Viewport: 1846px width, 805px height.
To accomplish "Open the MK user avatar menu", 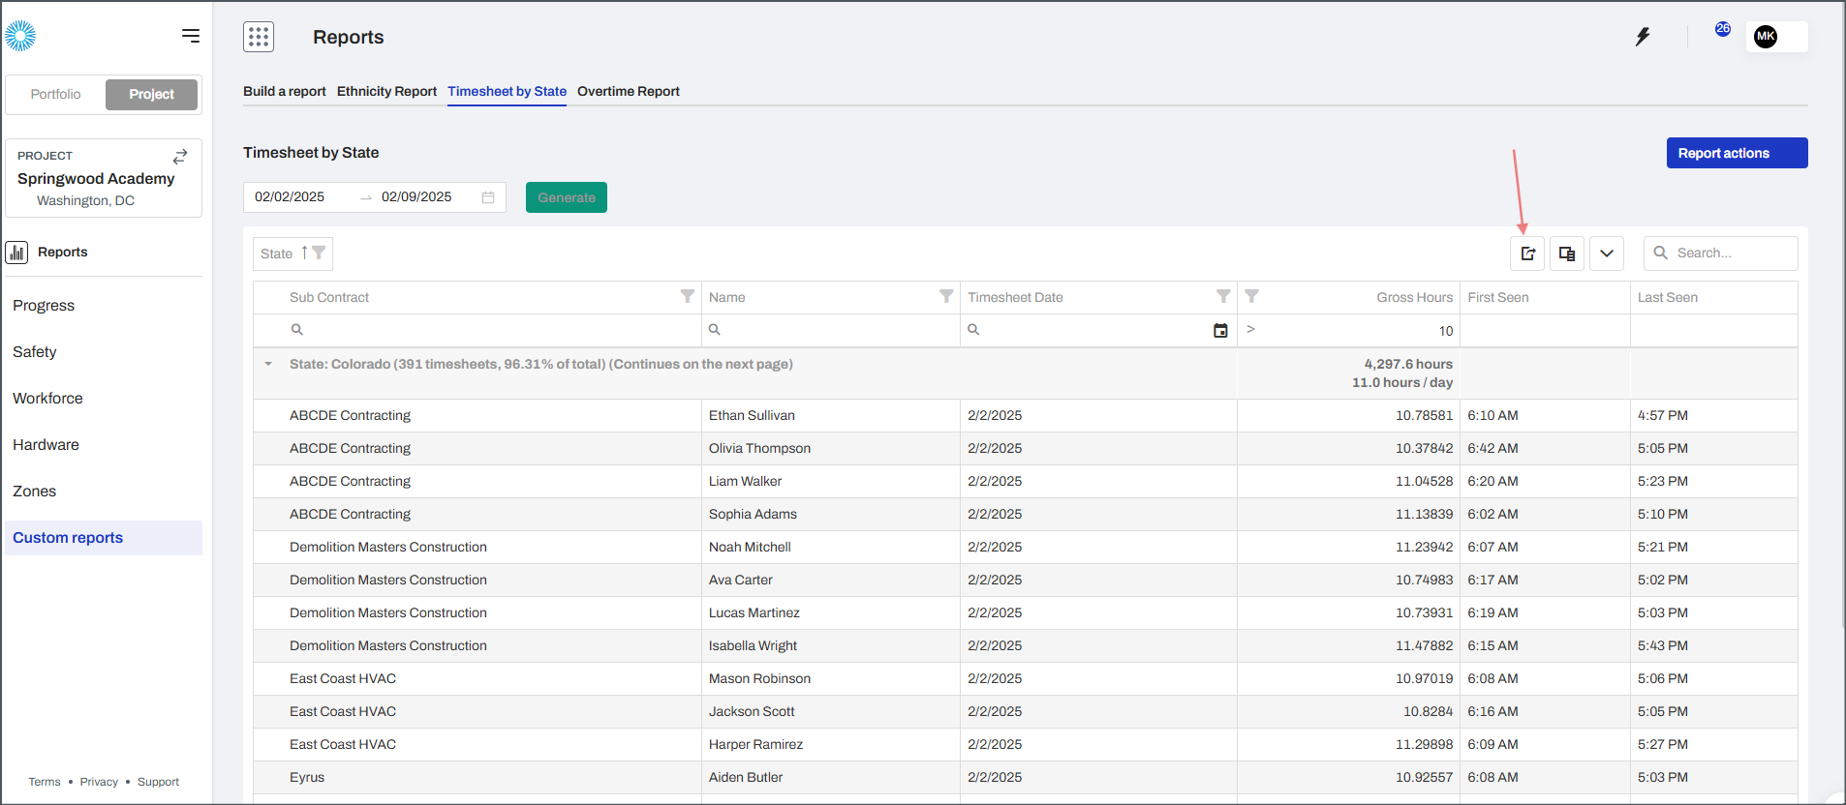I will tap(1766, 37).
